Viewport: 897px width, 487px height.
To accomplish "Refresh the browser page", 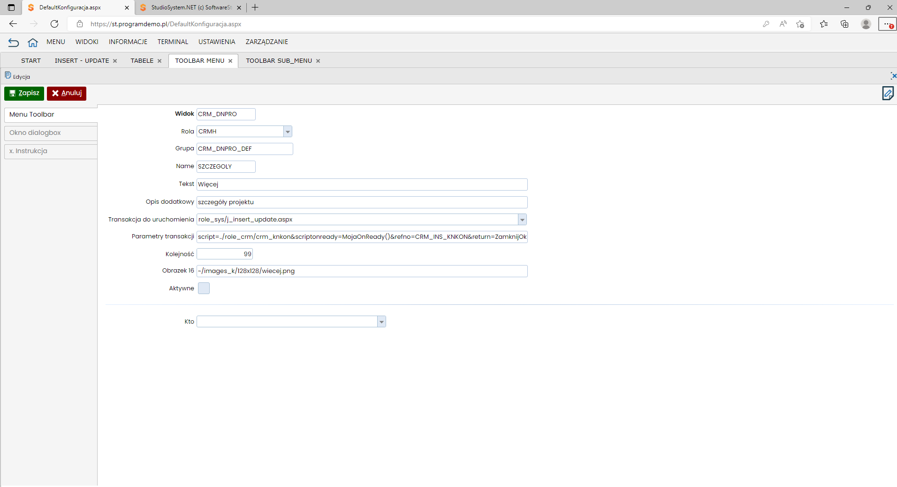I will 54,24.
